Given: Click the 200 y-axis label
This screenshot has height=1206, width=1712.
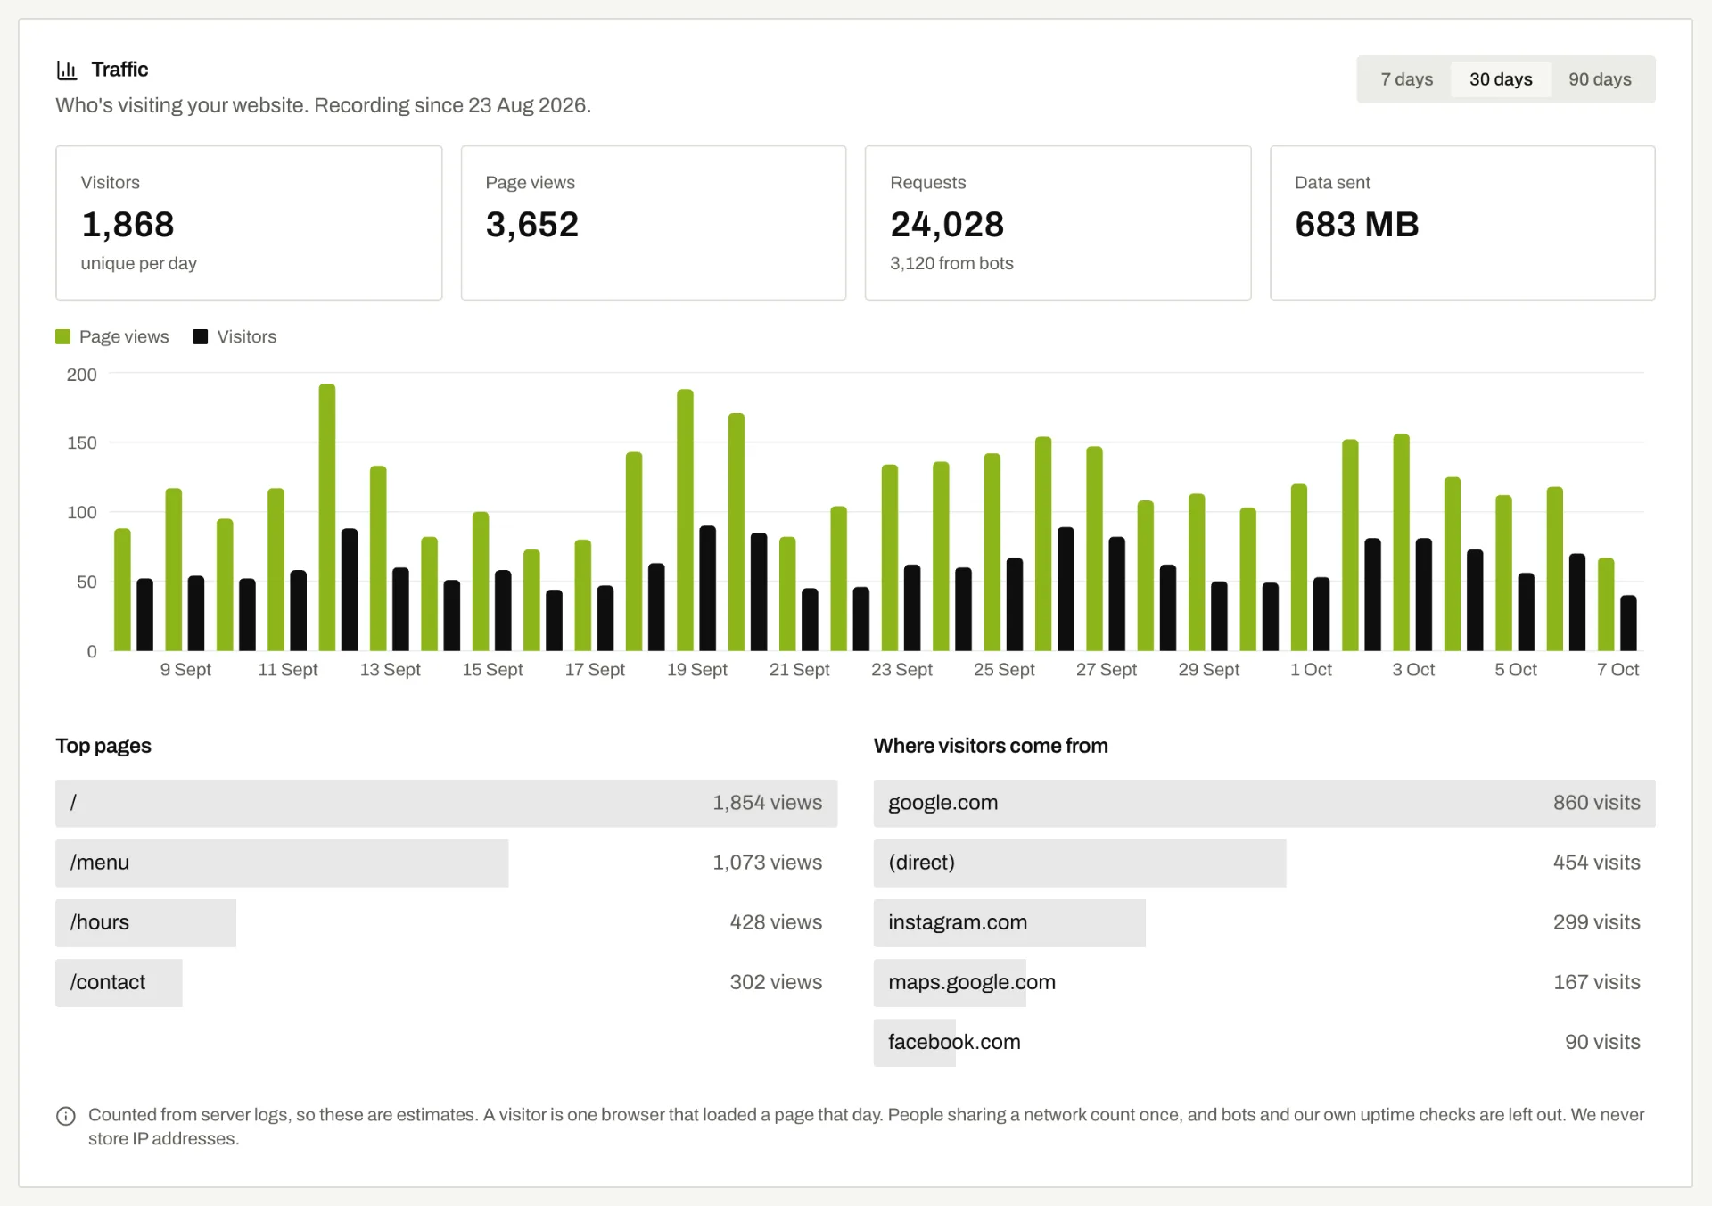Looking at the screenshot, I should click(81, 375).
